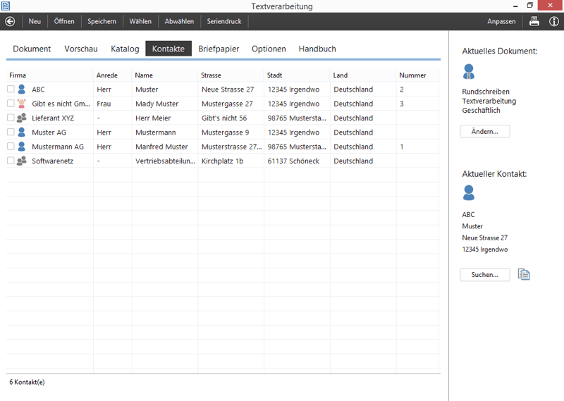Tick the checkbox for Muster AG
The height and width of the screenshot is (401, 564).
click(x=11, y=132)
